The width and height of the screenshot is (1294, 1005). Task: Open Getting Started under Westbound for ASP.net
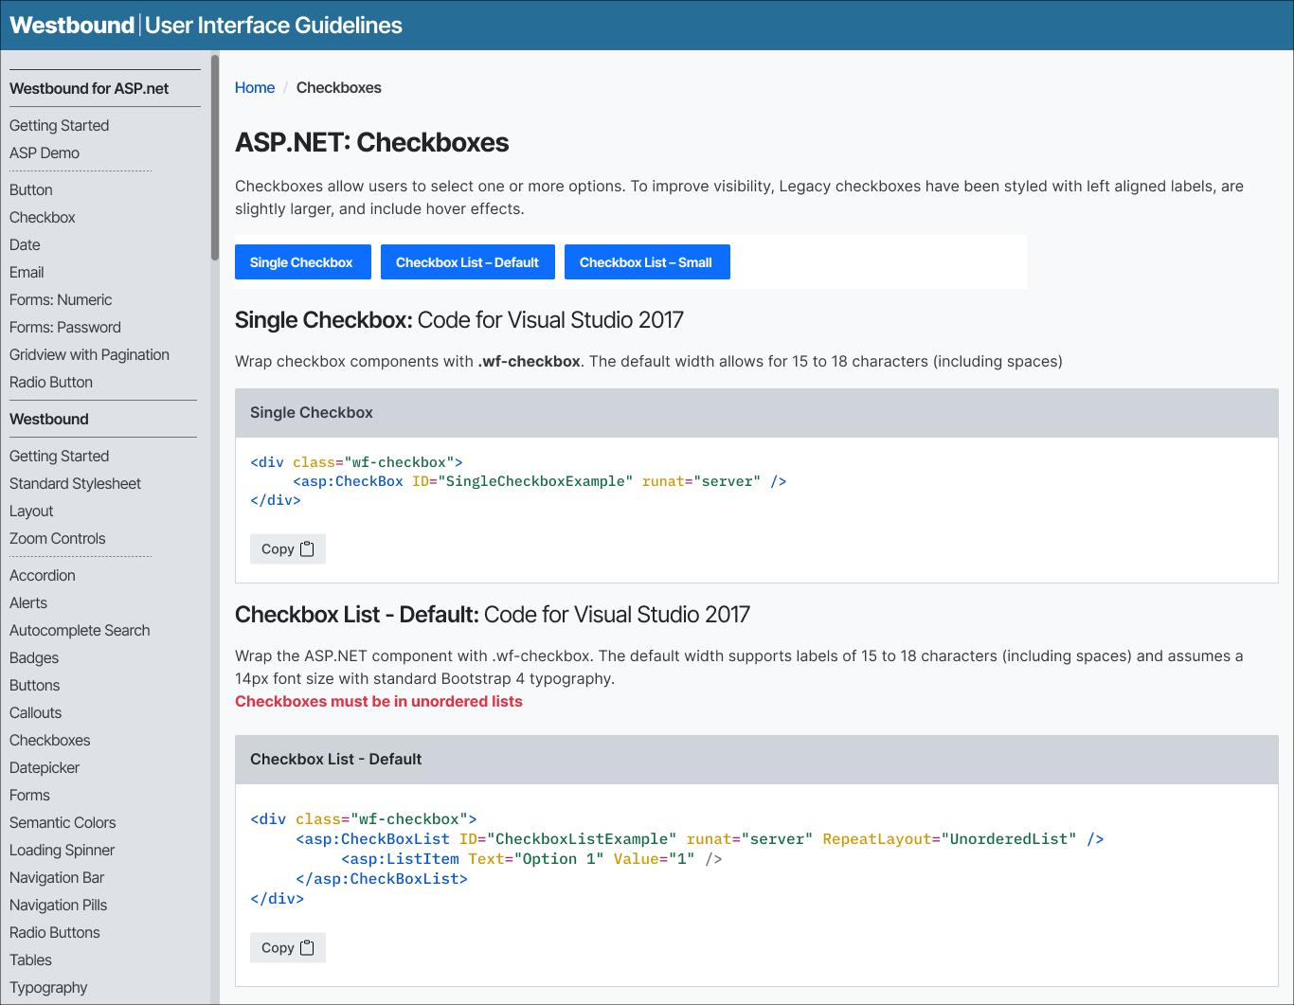[x=59, y=126]
